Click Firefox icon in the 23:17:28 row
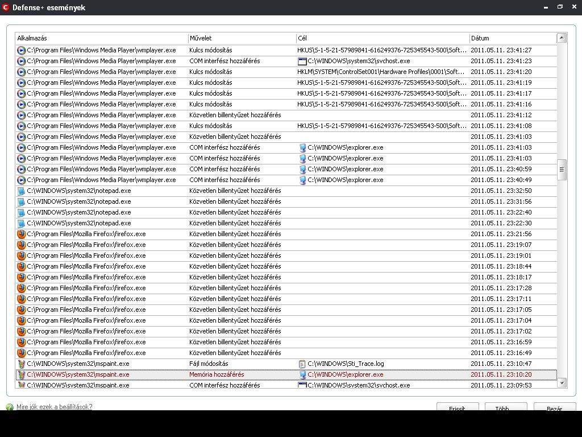This screenshot has width=582, height=437. point(22,288)
